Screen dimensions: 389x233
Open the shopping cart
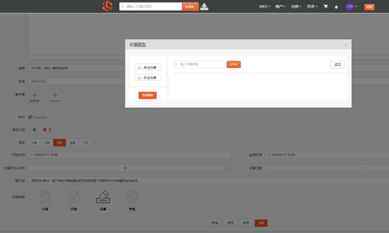[325, 6]
